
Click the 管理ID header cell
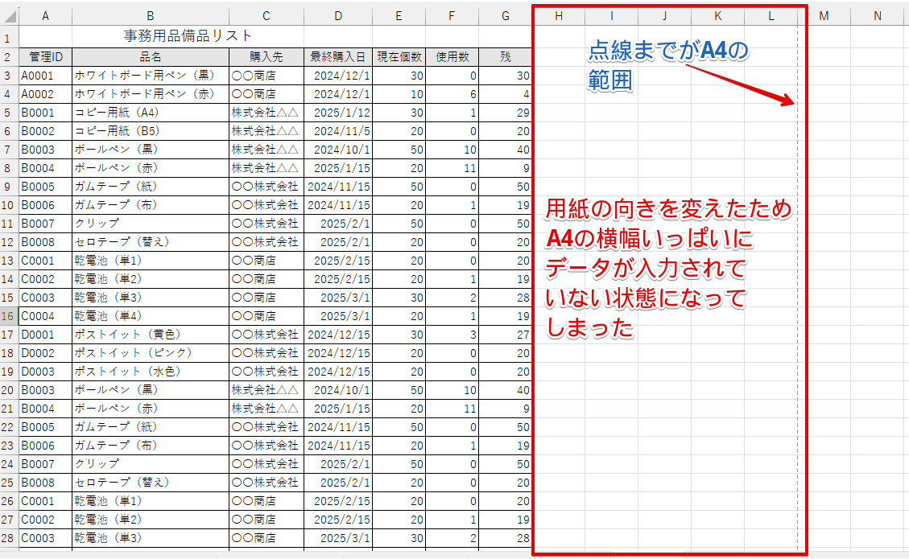tap(45, 56)
